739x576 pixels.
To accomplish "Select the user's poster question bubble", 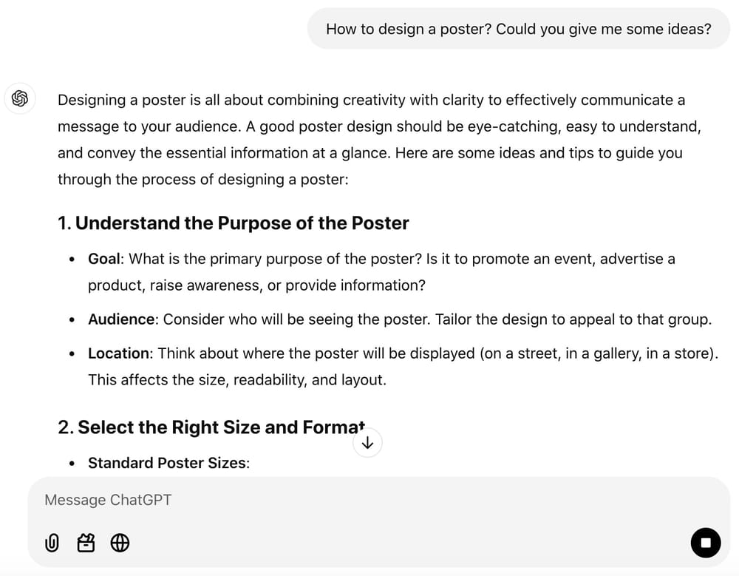I will coord(519,29).
